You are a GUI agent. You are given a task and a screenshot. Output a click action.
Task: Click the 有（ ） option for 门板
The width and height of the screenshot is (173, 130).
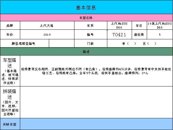(129, 44)
